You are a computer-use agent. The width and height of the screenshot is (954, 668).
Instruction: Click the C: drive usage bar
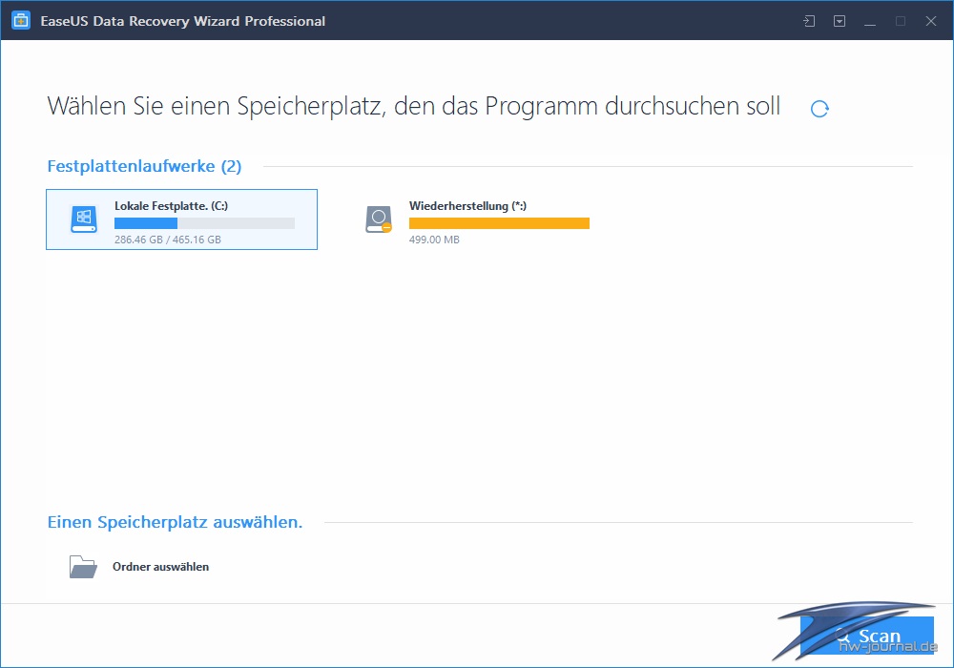[204, 223]
